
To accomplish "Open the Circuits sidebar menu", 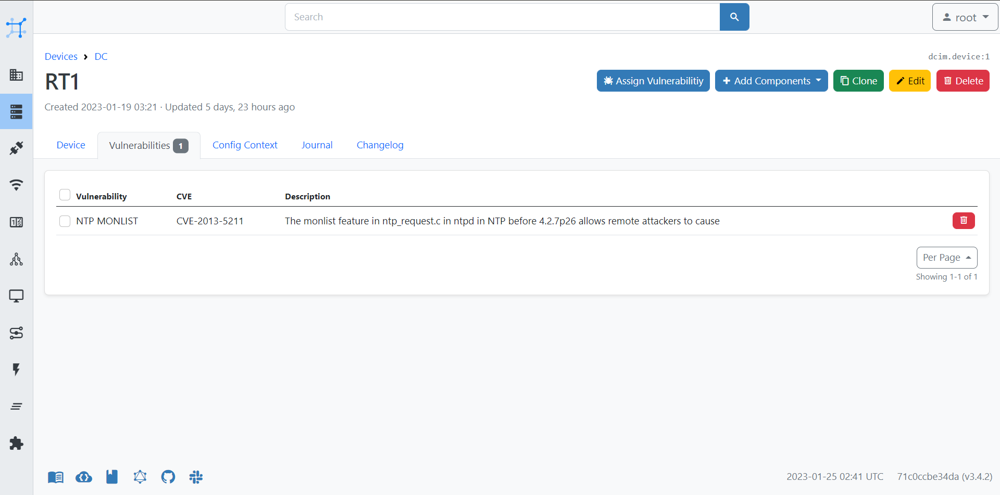I will click(16, 333).
